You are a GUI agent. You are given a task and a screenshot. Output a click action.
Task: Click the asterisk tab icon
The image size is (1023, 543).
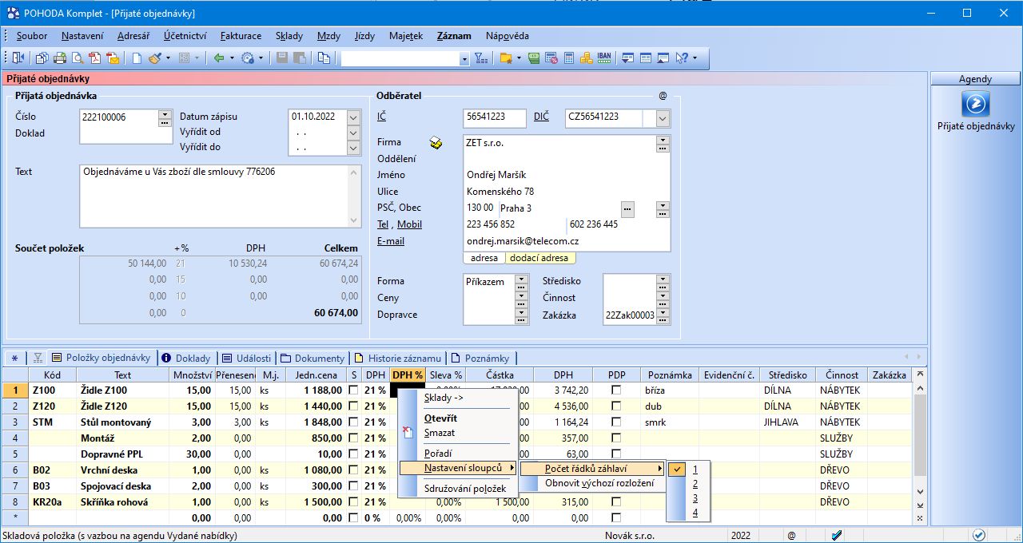point(14,358)
